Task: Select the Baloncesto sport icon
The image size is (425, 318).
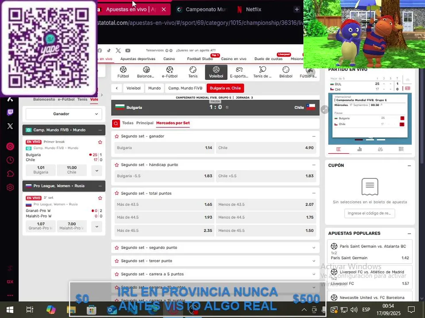Action: (146, 72)
